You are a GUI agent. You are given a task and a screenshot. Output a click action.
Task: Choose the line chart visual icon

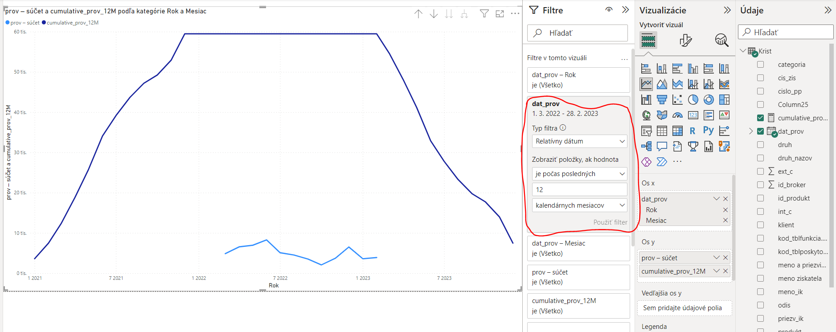[646, 84]
